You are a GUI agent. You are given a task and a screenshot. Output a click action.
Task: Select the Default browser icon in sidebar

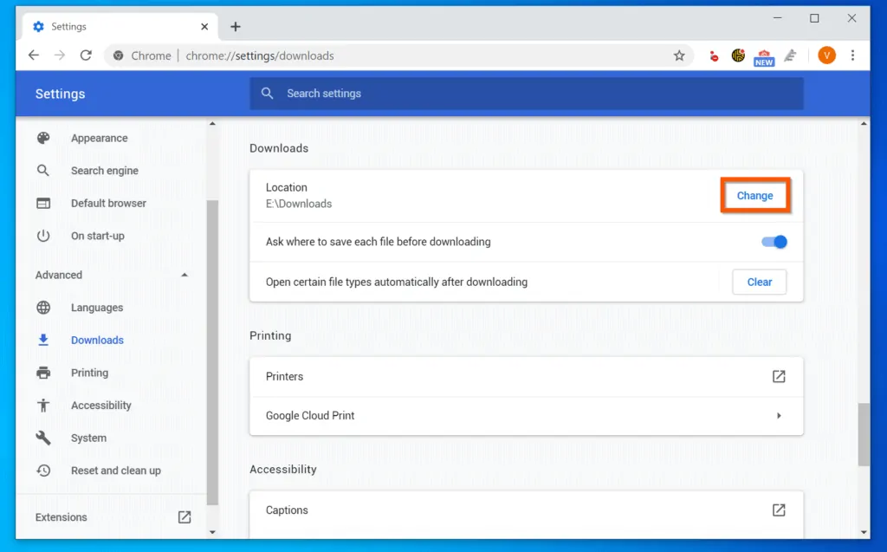[42, 203]
